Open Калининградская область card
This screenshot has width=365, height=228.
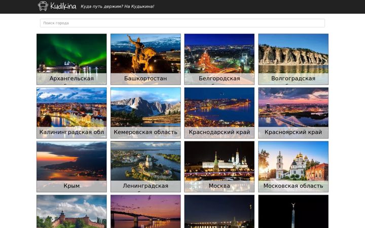pos(71,113)
